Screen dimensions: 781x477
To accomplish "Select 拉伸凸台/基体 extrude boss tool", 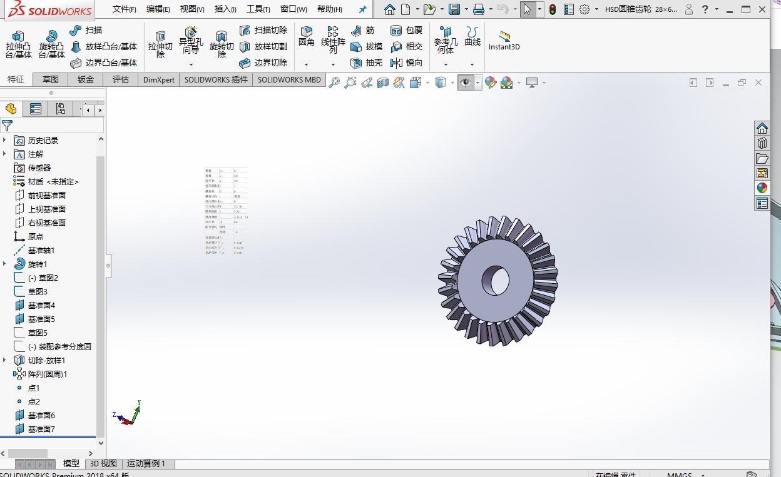I will click(19, 44).
